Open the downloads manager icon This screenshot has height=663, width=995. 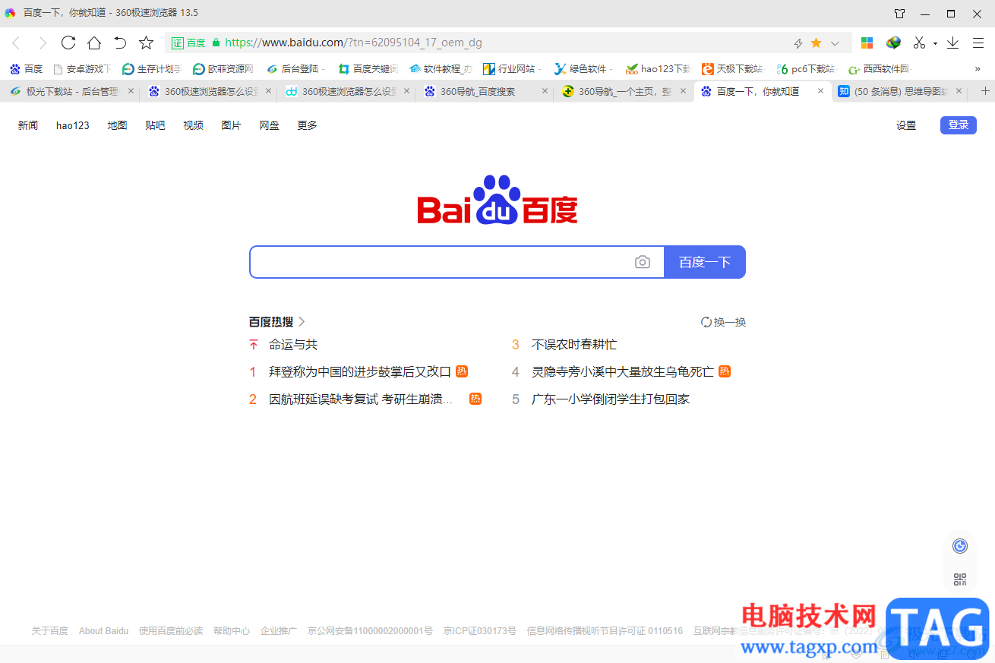click(952, 43)
